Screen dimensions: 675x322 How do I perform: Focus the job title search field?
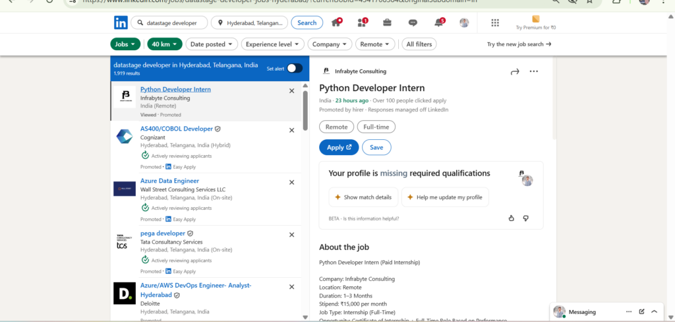coord(169,23)
